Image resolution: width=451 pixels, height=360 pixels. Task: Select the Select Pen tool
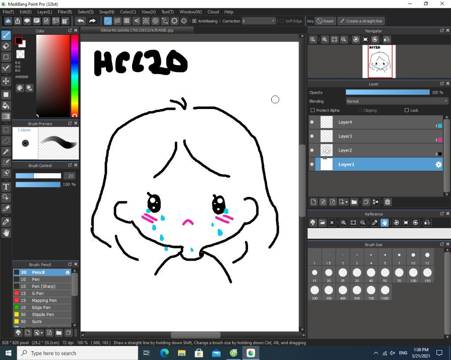pos(6,162)
